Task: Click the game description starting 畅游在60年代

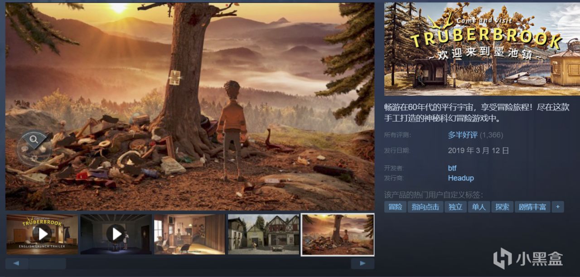Action: pyautogui.click(x=476, y=113)
